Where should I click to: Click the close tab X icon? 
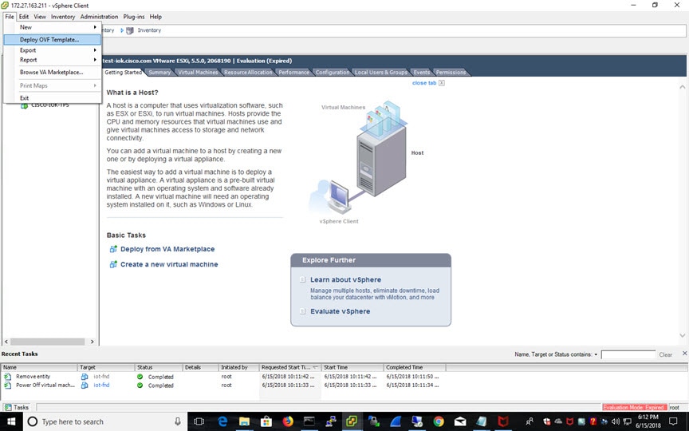coord(442,83)
